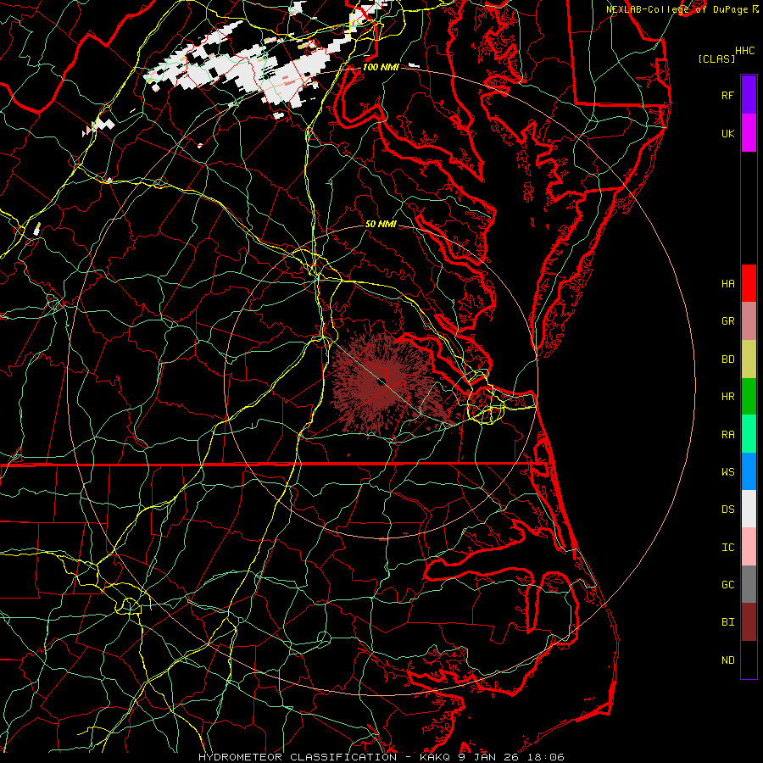The width and height of the screenshot is (763, 763).
Task: Click the HHC product label
Action: point(744,51)
